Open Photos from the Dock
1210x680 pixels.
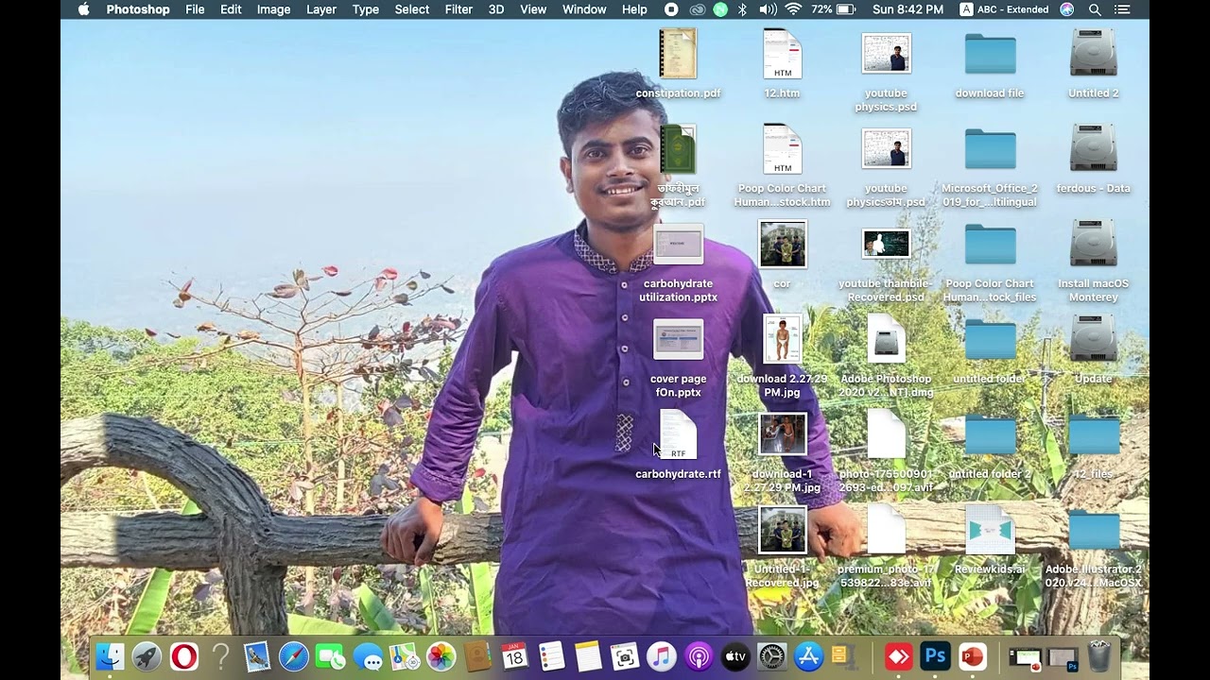click(x=441, y=656)
